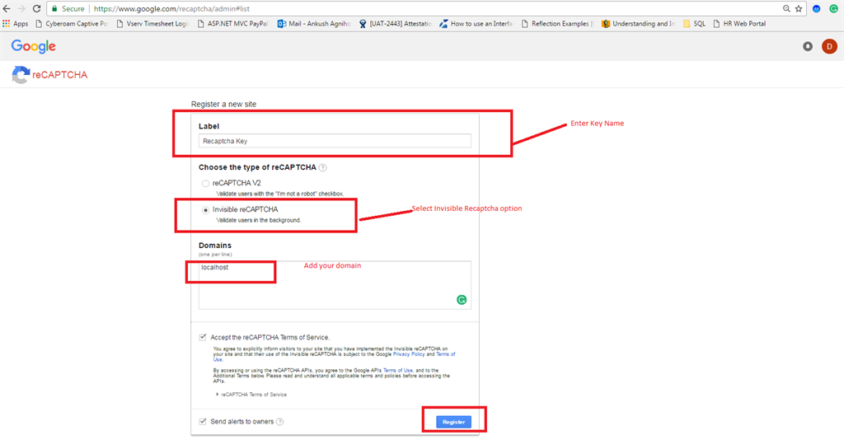Screen dimensions: 844x440
Task: Bookmark this page with the star
Action: [799, 8]
